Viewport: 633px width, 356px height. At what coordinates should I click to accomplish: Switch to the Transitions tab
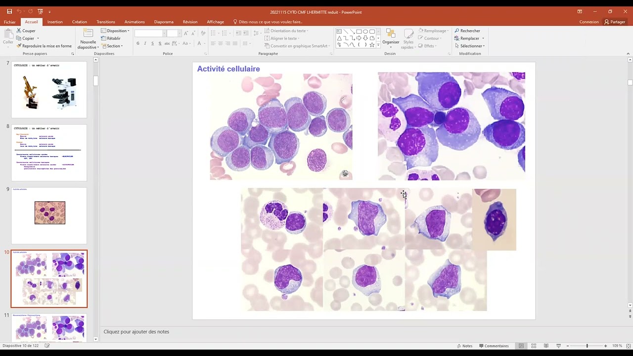point(106,22)
